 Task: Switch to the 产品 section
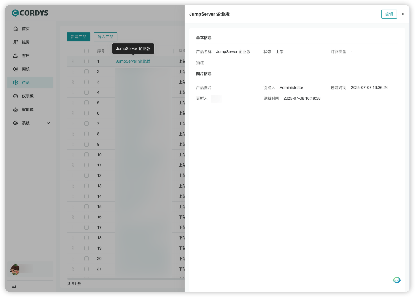coord(26,82)
